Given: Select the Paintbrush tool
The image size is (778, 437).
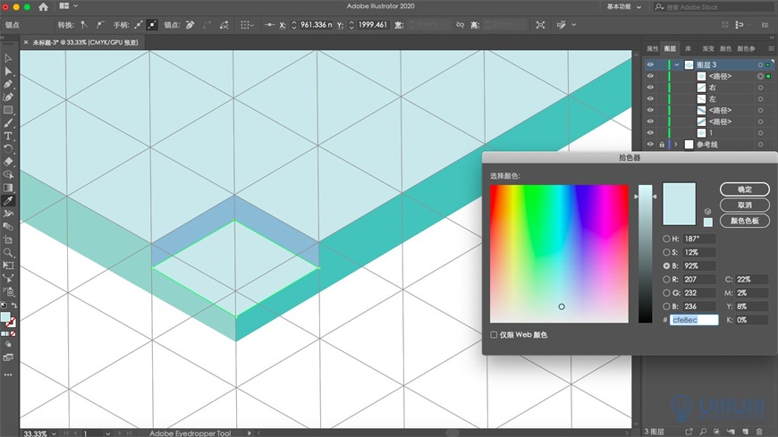Looking at the screenshot, I should click(x=8, y=122).
